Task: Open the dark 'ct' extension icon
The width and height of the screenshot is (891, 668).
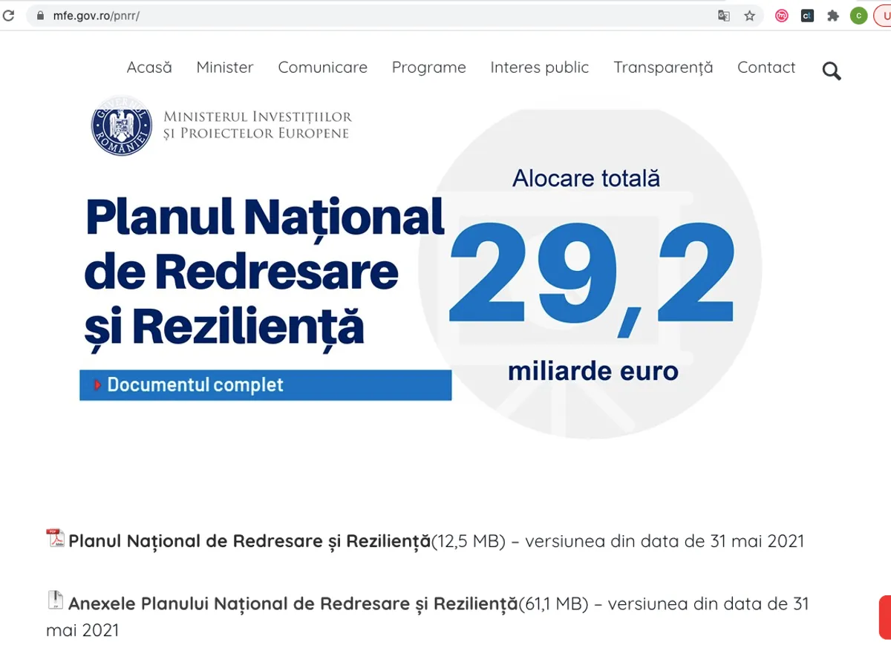Action: [807, 16]
